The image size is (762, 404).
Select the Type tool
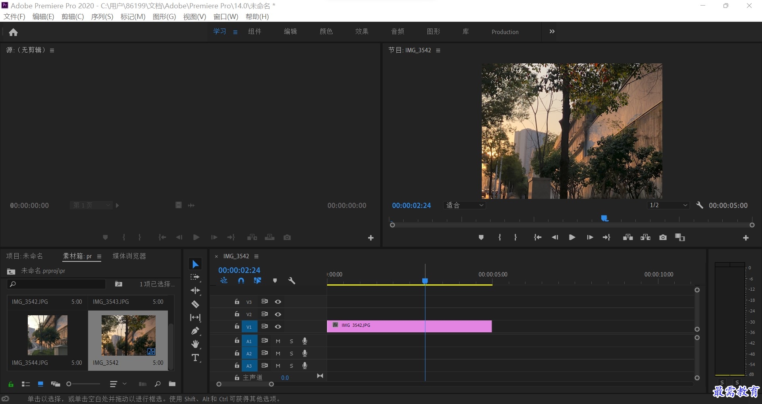click(195, 358)
